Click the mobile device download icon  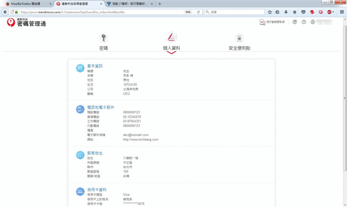point(263,22)
